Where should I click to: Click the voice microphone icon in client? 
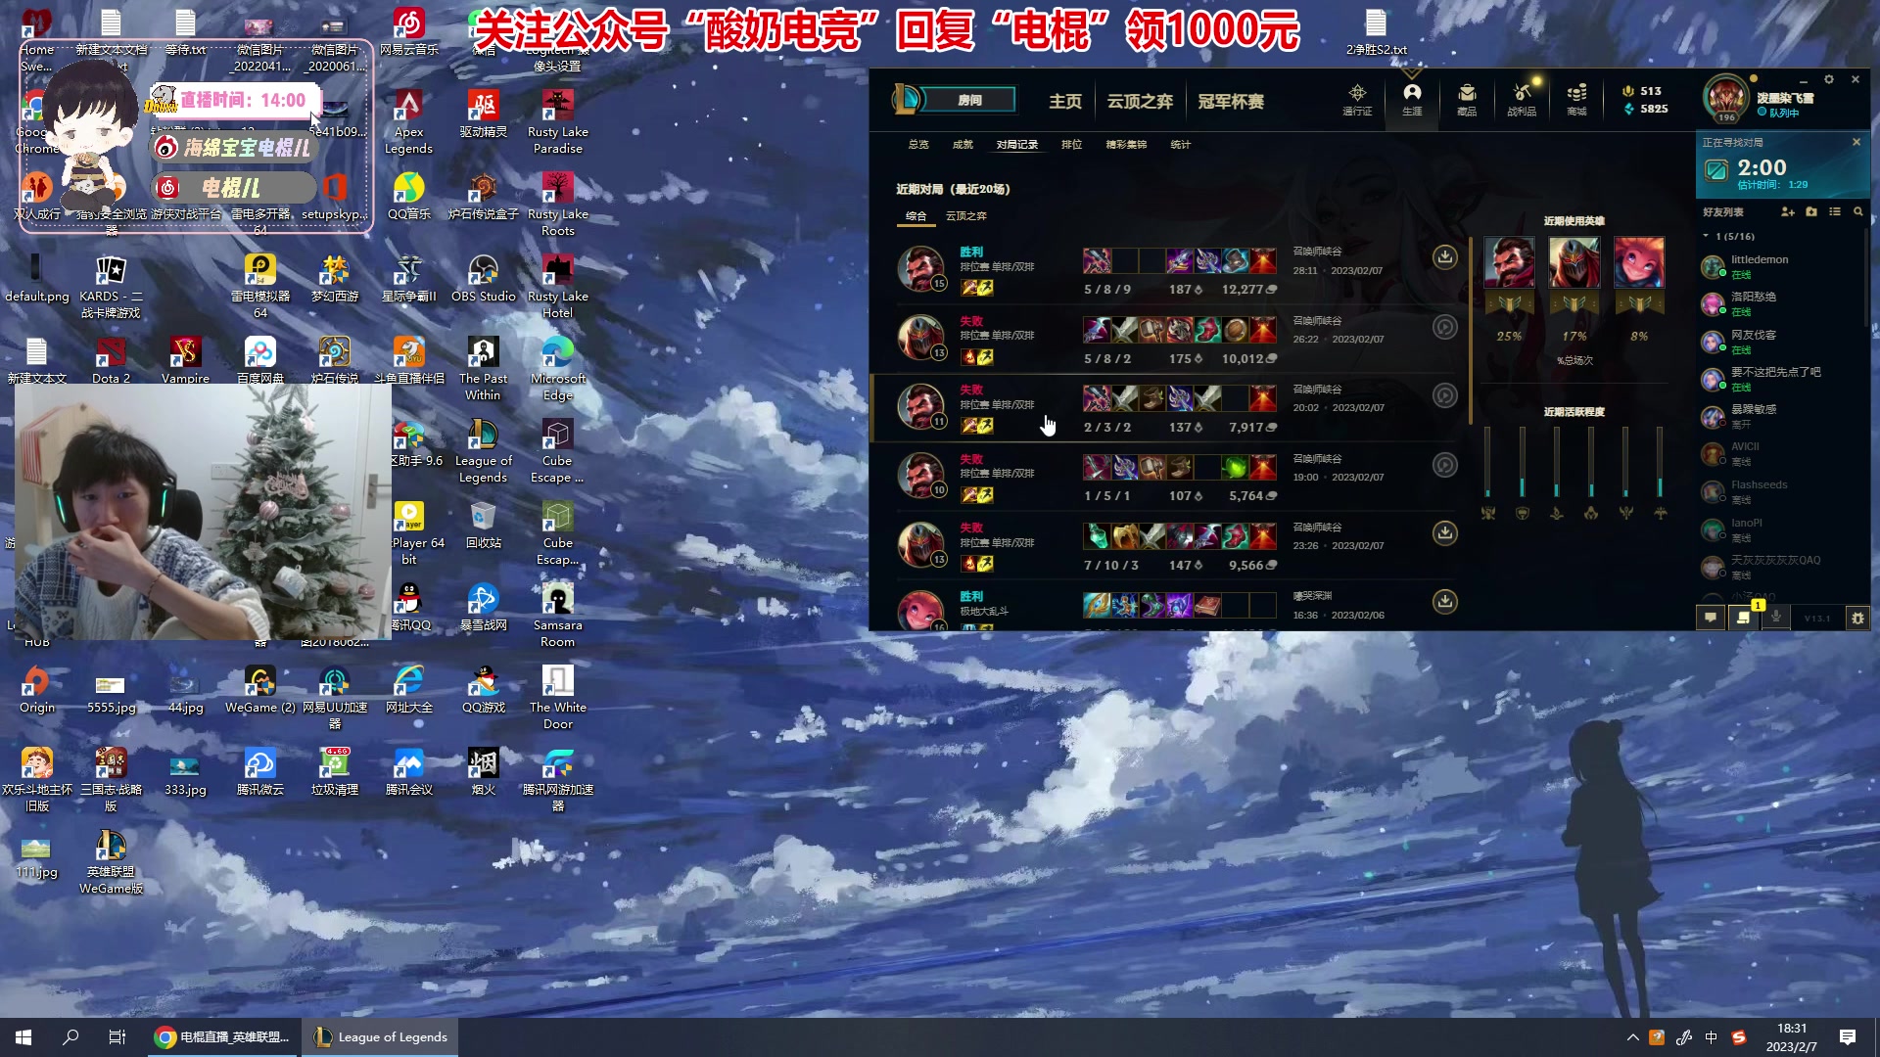pyautogui.click(x=1776, y=618)
